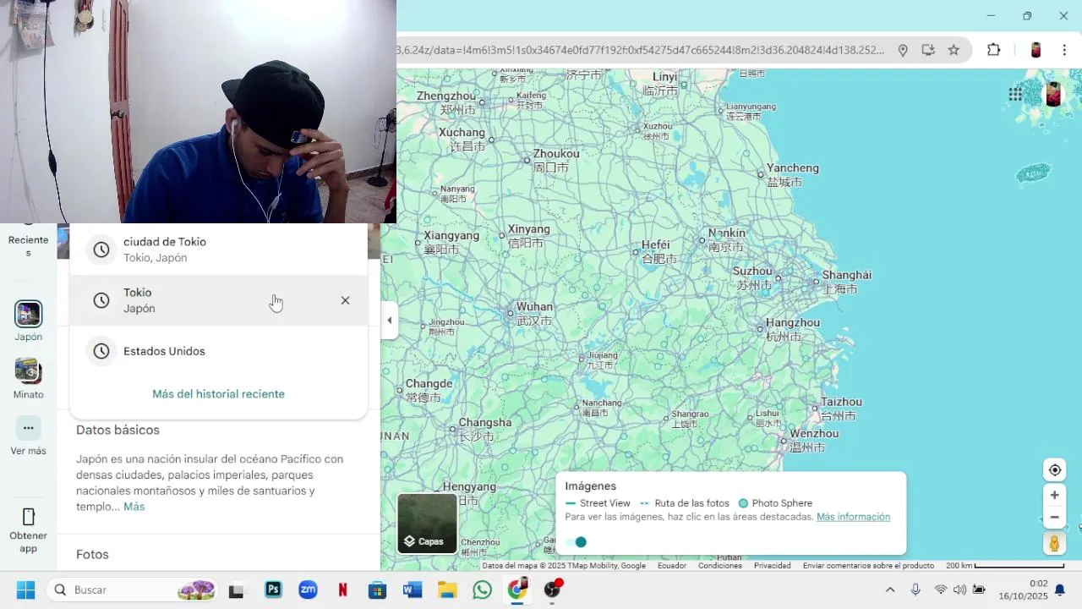Viewport: 1082px width, 609px height.
Task: Open the Minato recent place shortcut
Action: [x=28, y=378]
